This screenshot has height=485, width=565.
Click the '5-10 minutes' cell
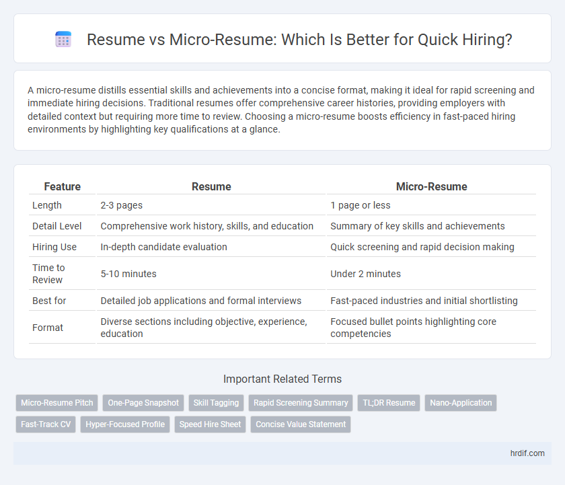click(211, 274)
